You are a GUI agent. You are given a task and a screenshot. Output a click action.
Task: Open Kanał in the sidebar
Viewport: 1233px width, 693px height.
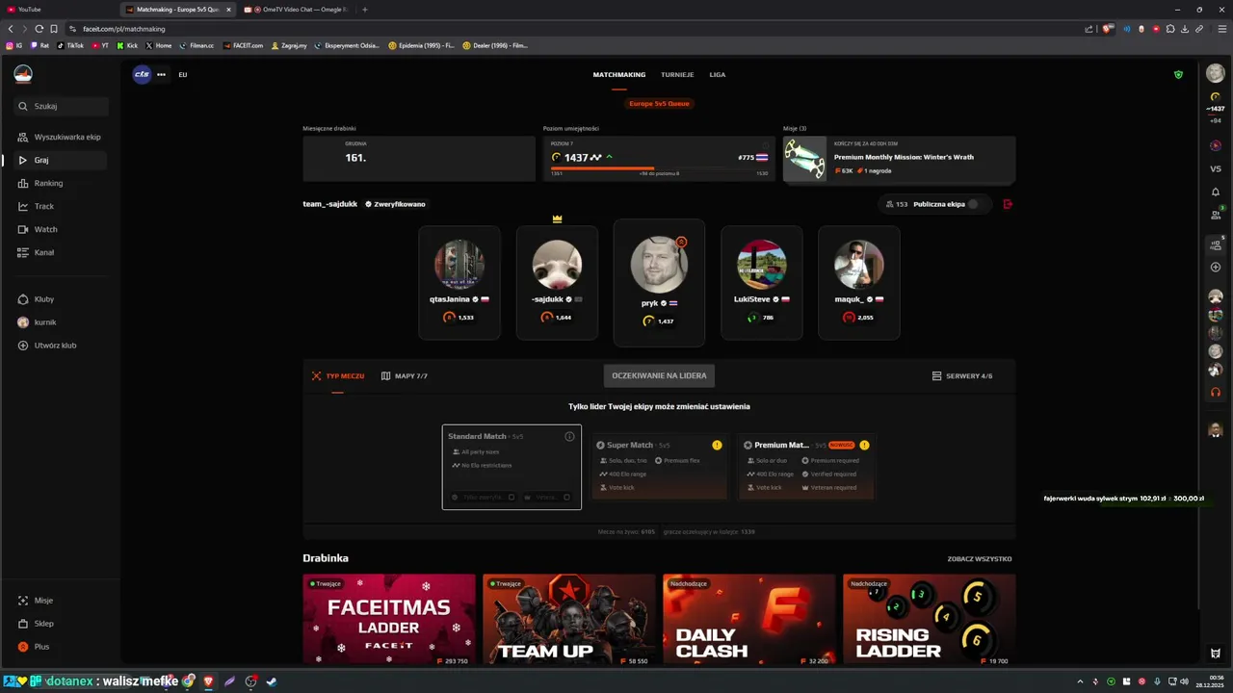point(60,252)
